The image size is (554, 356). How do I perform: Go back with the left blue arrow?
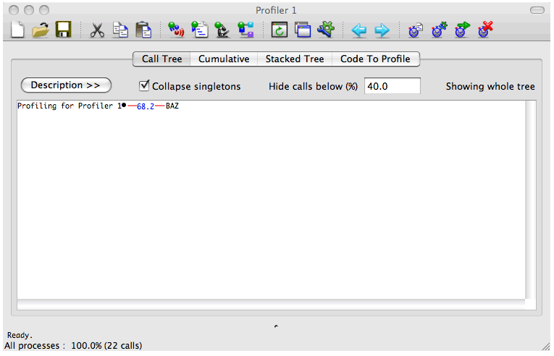pyautogui.click(x=359, y=30)
